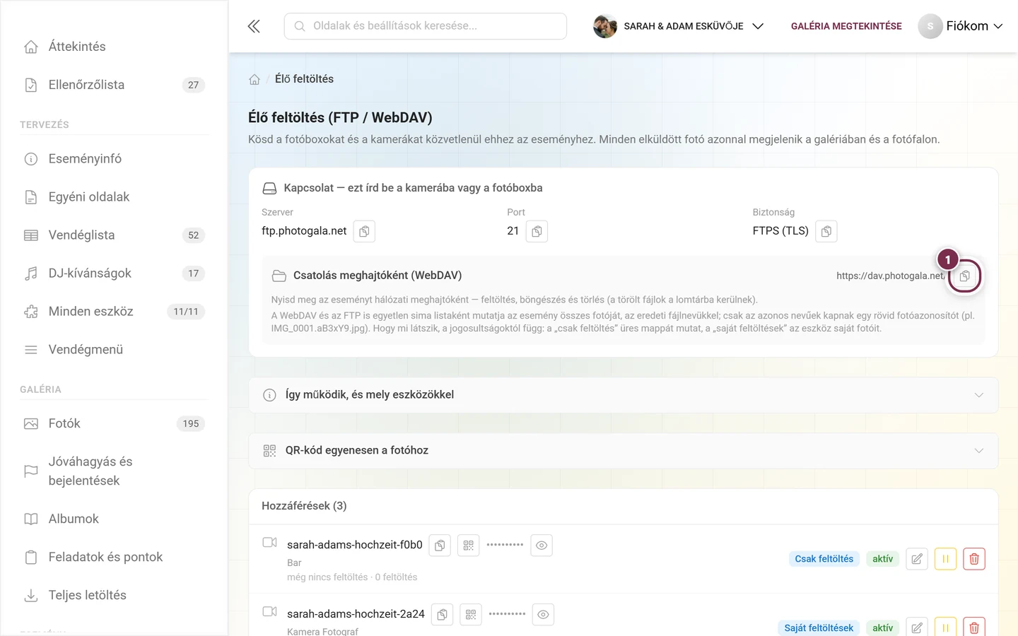The width and height of the screenshot is (1018, 636).
Task: Copy the port number 21
Action: tap(537, 231)
